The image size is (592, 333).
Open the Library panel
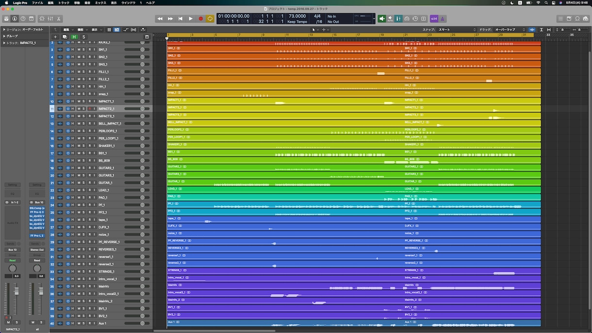tap(6, 18)
